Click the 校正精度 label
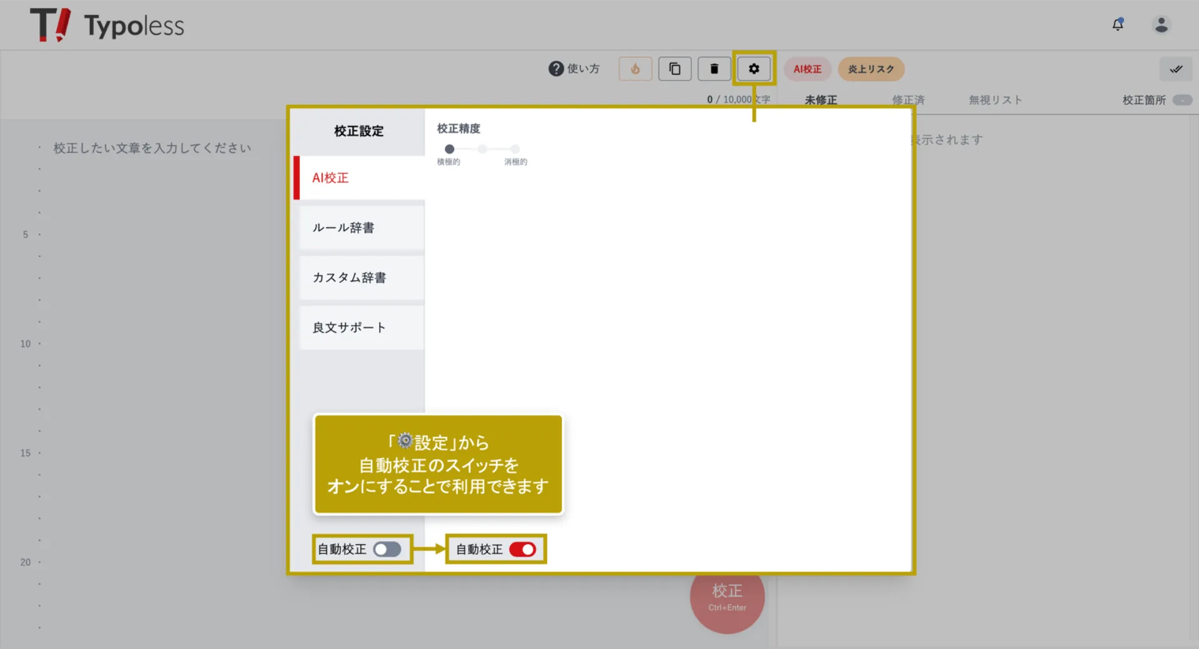This screenshot has width=1199, height=649. (459, 129)
